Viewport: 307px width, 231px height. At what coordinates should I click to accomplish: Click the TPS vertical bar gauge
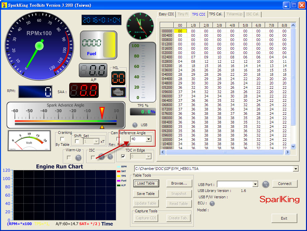(142, 72)
